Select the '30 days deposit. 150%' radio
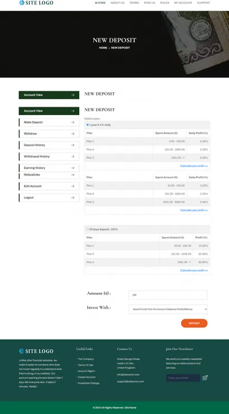The image size is (229, 414). (x=88, y=229)
